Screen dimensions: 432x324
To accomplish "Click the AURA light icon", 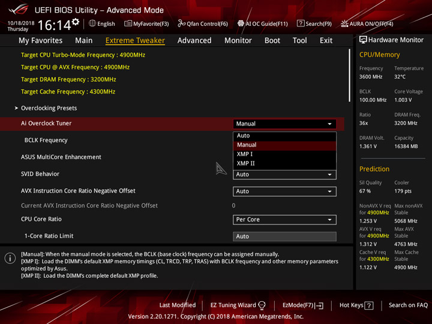I will 344,23.
